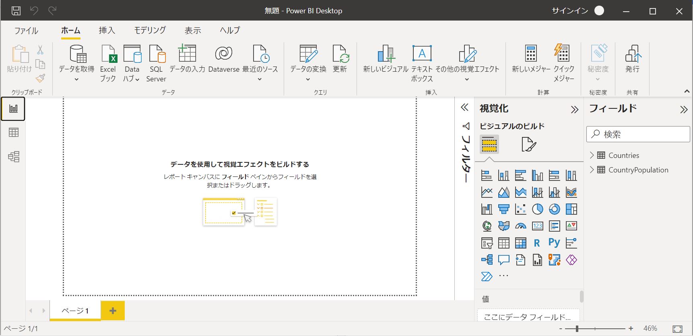693x336 pixels.
Task: Select the donut chart visual
Action: (554, 209)
